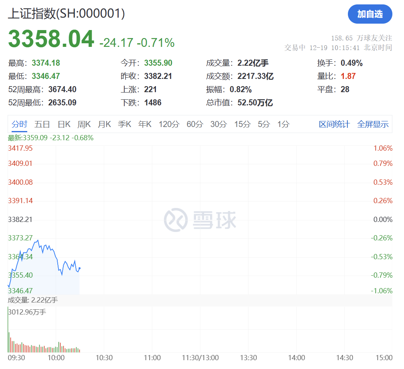Click the latest price line above the chart
The image size is (404, 369).
click(x=50, y=137)
